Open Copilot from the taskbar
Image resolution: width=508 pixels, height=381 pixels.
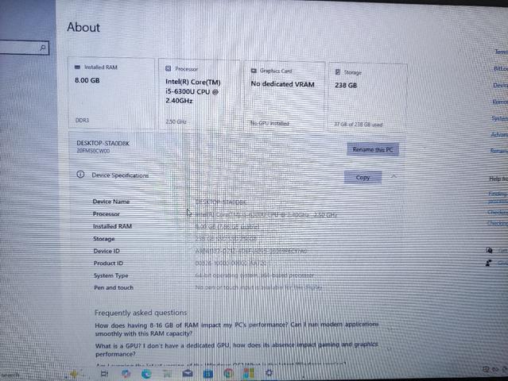point(126,374)
